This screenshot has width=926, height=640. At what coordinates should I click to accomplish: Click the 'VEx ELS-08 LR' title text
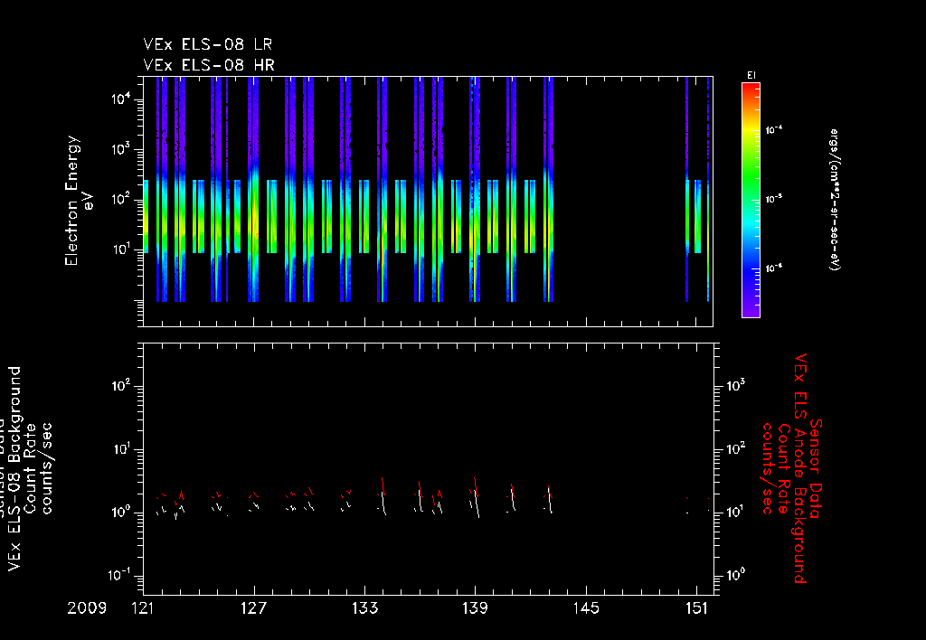point(208,44)
